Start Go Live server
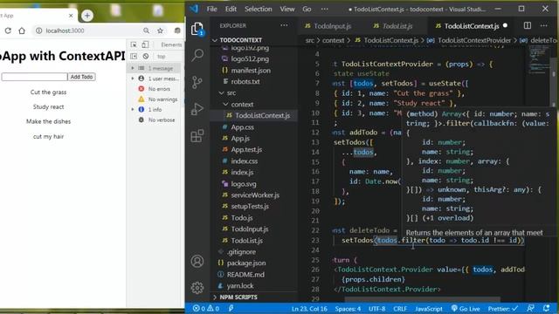Viewport: 559px width, 314px height. tap(466, 309)
